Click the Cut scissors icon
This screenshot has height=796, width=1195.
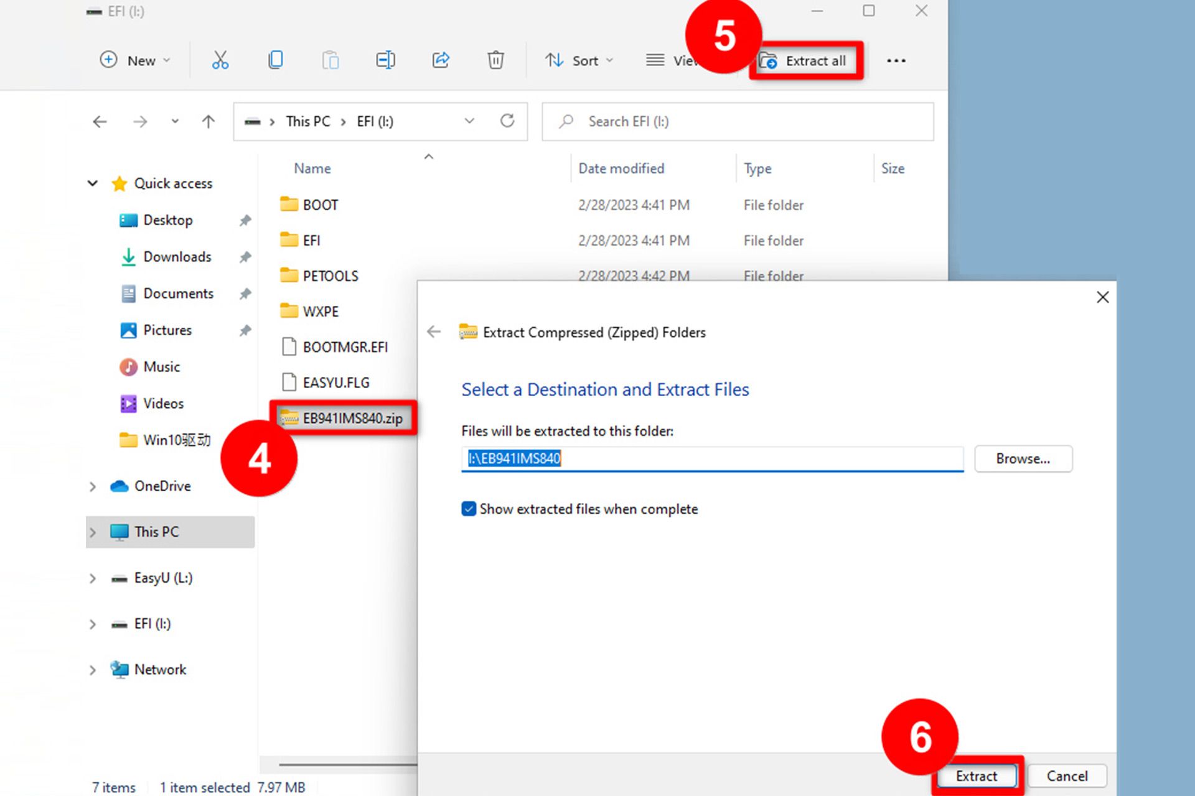(220, 60)
